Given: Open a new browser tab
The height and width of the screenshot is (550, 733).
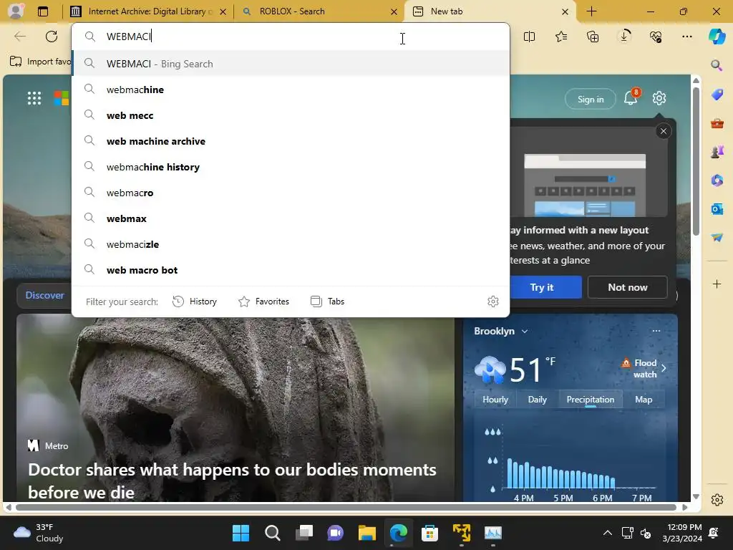Looking at the screenshot, I should click(x=591, y=11).
